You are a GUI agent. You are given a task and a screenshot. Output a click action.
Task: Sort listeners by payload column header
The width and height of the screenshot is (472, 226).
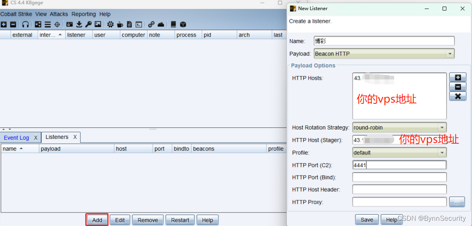77,149
